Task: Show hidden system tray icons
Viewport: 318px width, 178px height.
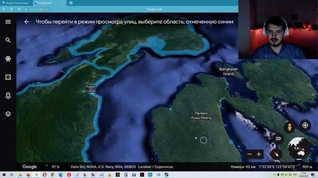Action: [x=274, y=175]
